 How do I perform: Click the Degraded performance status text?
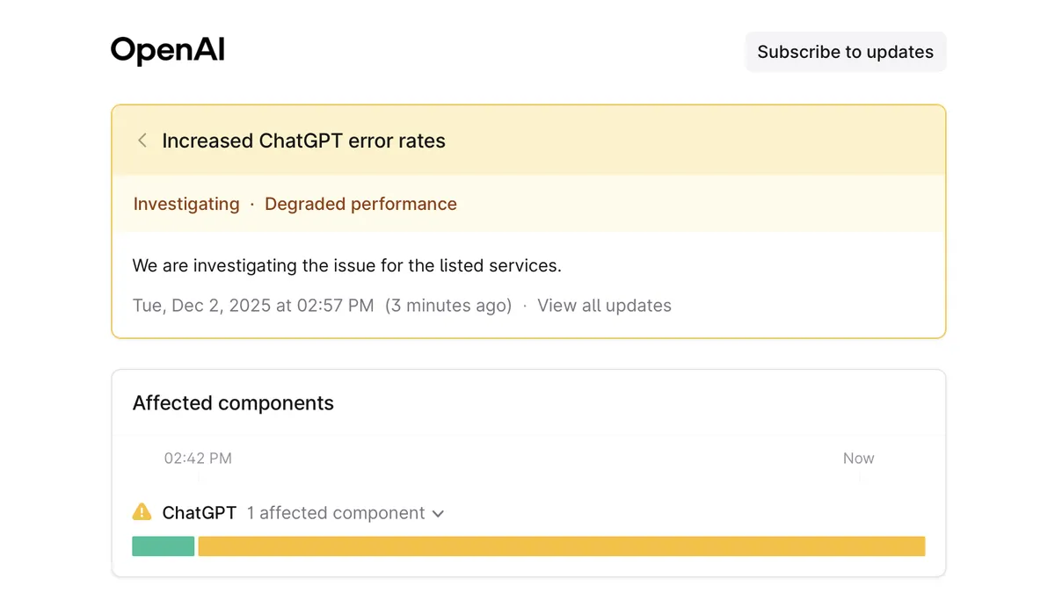click(360, 203)
